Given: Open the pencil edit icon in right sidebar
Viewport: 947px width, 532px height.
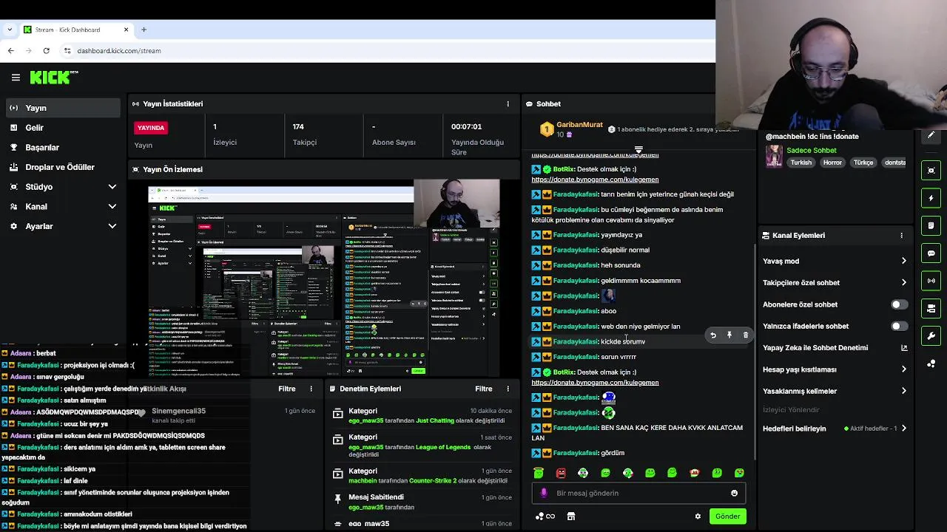Looking at the screenshot, I should click(931, 135).
